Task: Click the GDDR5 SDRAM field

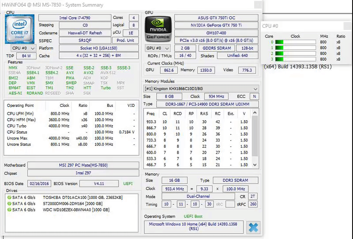Action: click(x=217, y=48)
